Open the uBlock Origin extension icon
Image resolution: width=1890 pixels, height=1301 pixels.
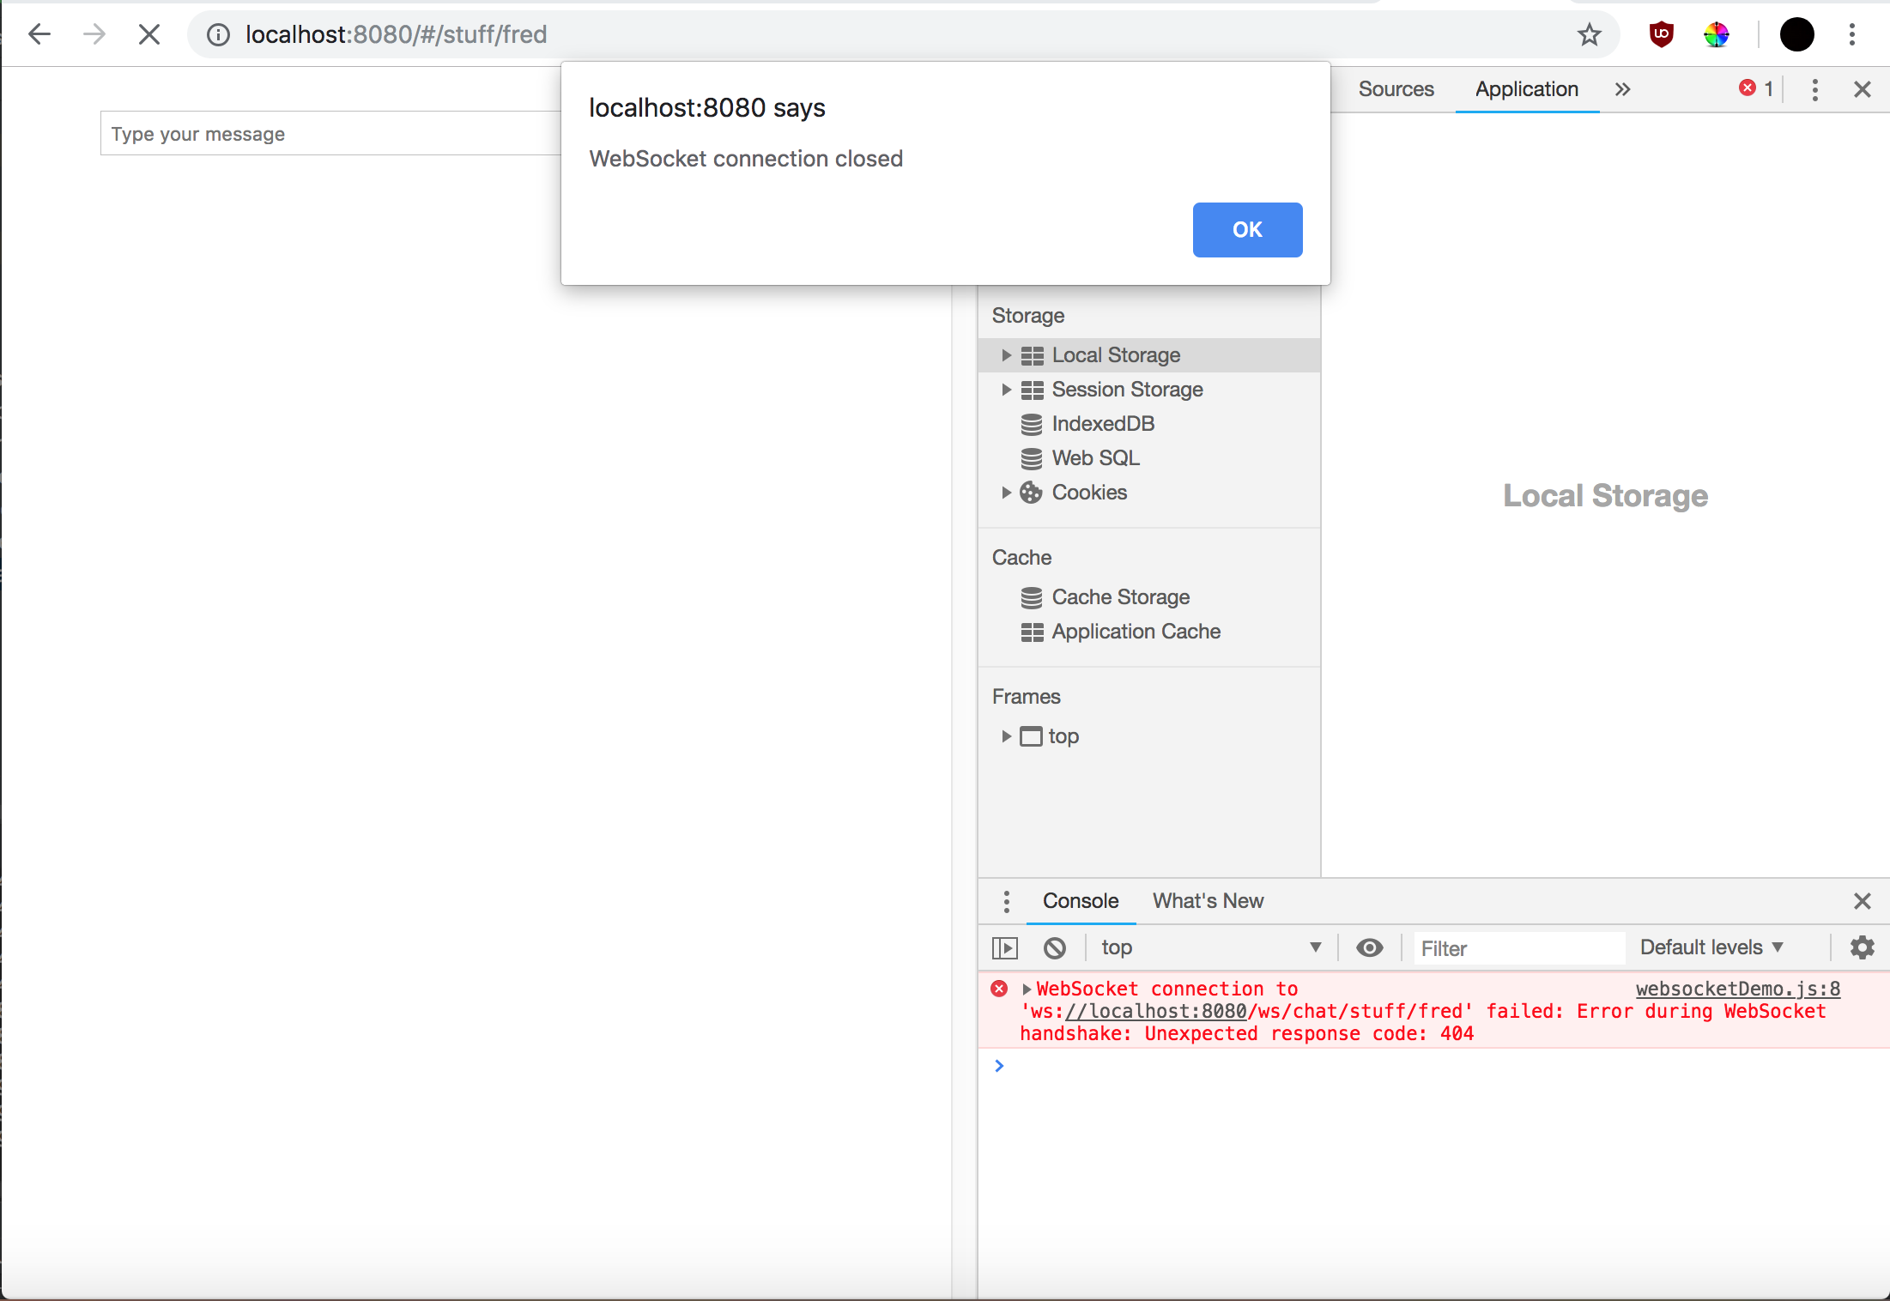(x=1660, y=34)
